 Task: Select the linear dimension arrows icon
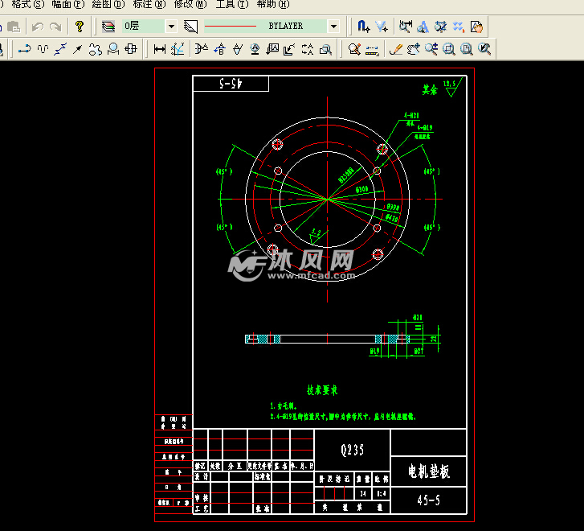click(159, 49)
